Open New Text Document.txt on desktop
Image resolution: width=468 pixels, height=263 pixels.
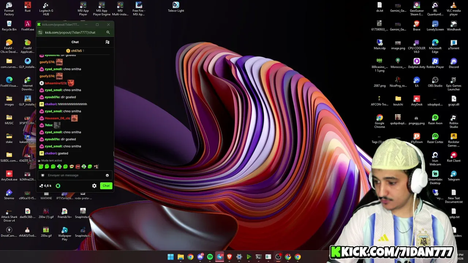point(454,196)
